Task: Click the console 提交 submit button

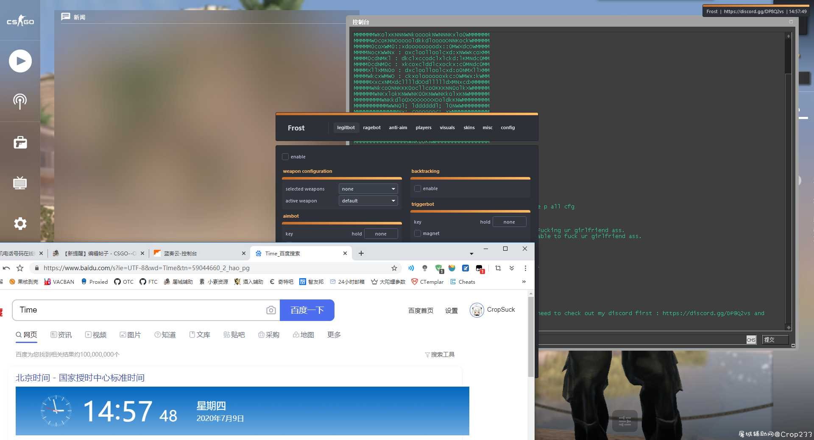Action: pyautogui.click(x=775, y=340)
